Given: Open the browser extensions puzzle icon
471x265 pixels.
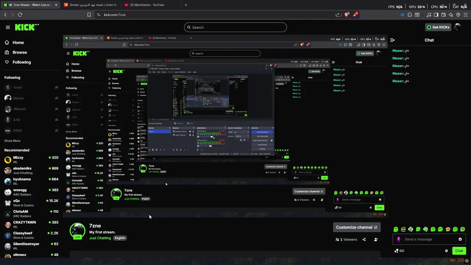Looking at the screenshot, I should click(410, 15).
